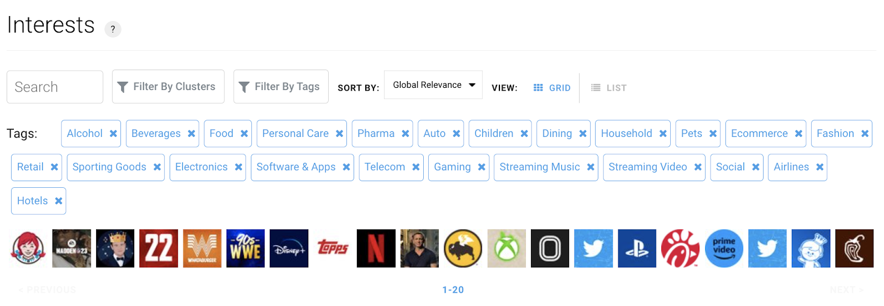
Task: Open the Pillsbury Doughboy interest thumbnail
Action: [811, 249]
